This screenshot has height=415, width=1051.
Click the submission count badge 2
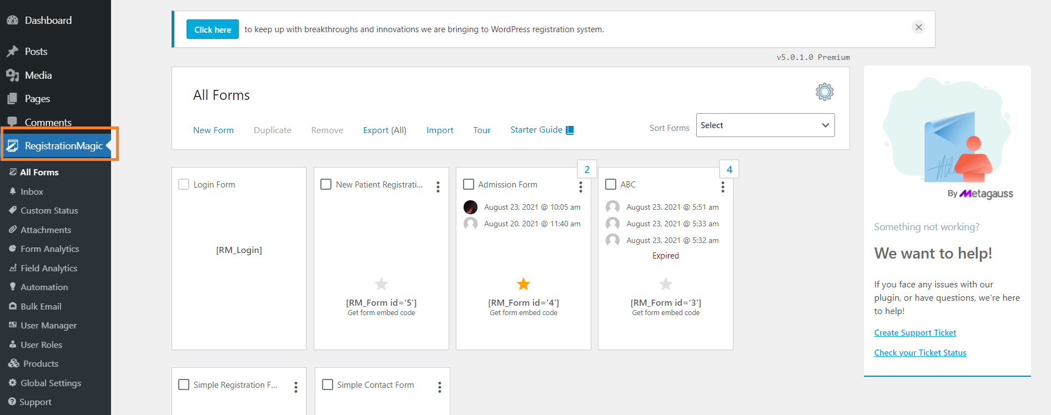point(587,170)
